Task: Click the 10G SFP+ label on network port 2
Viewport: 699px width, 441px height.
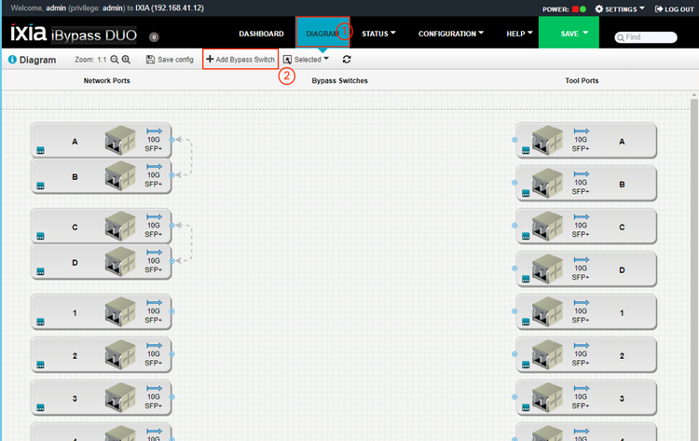Action: 154,359
